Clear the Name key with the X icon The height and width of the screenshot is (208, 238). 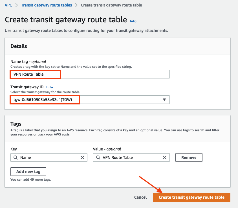coord(82,157)
